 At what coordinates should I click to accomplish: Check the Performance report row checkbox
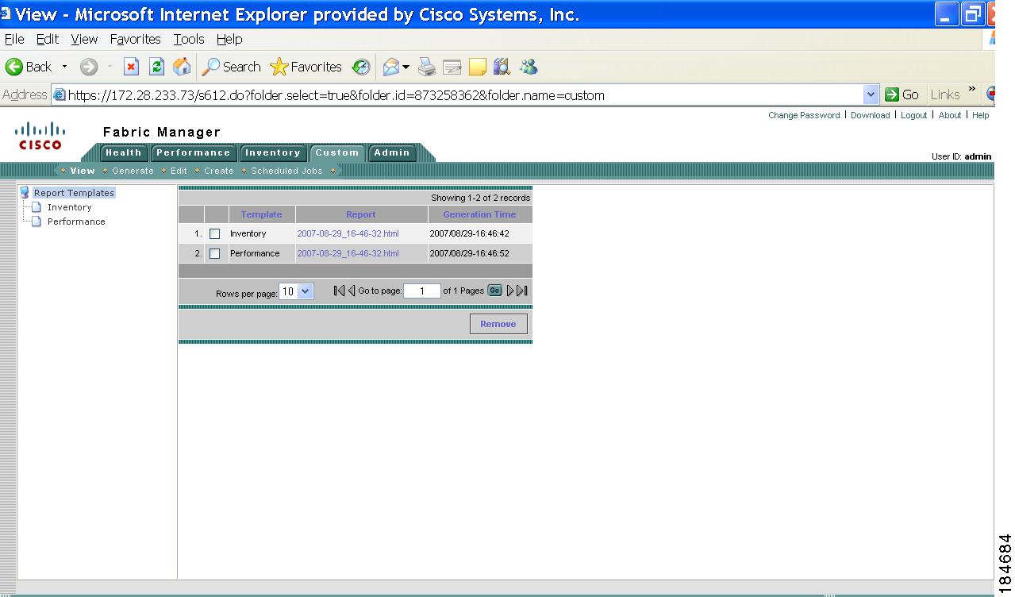point(214,254)
